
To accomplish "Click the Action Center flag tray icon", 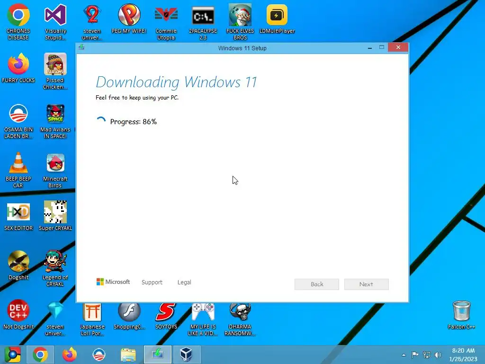I will point(415,355).
